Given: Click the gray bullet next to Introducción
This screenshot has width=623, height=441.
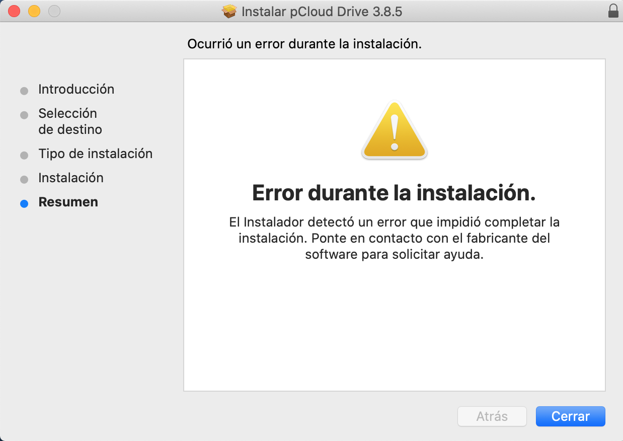Looking at the screenshot, I should pos(24,91).
